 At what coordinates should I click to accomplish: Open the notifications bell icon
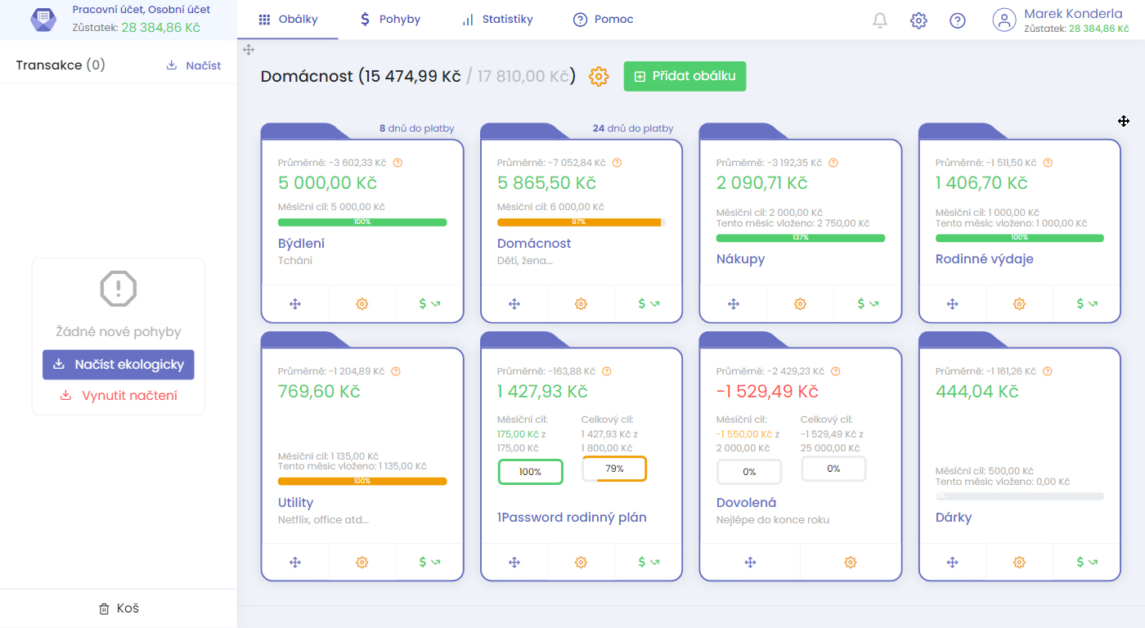tap(880, 20)
